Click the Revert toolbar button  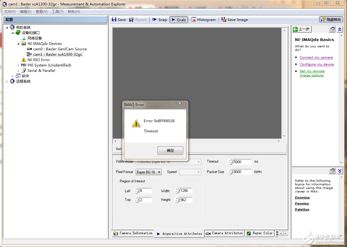(138, 20)
